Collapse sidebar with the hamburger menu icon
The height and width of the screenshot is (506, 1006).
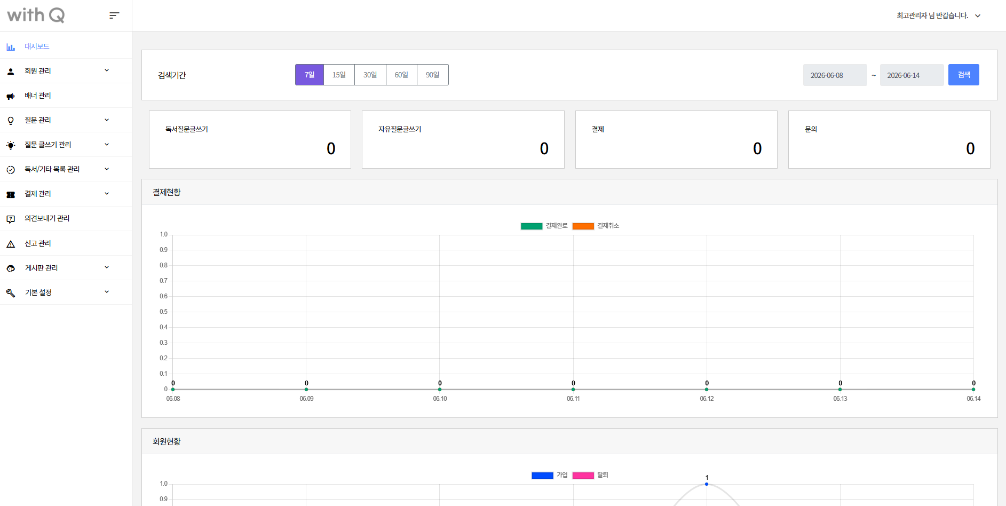tap(114, 15)
